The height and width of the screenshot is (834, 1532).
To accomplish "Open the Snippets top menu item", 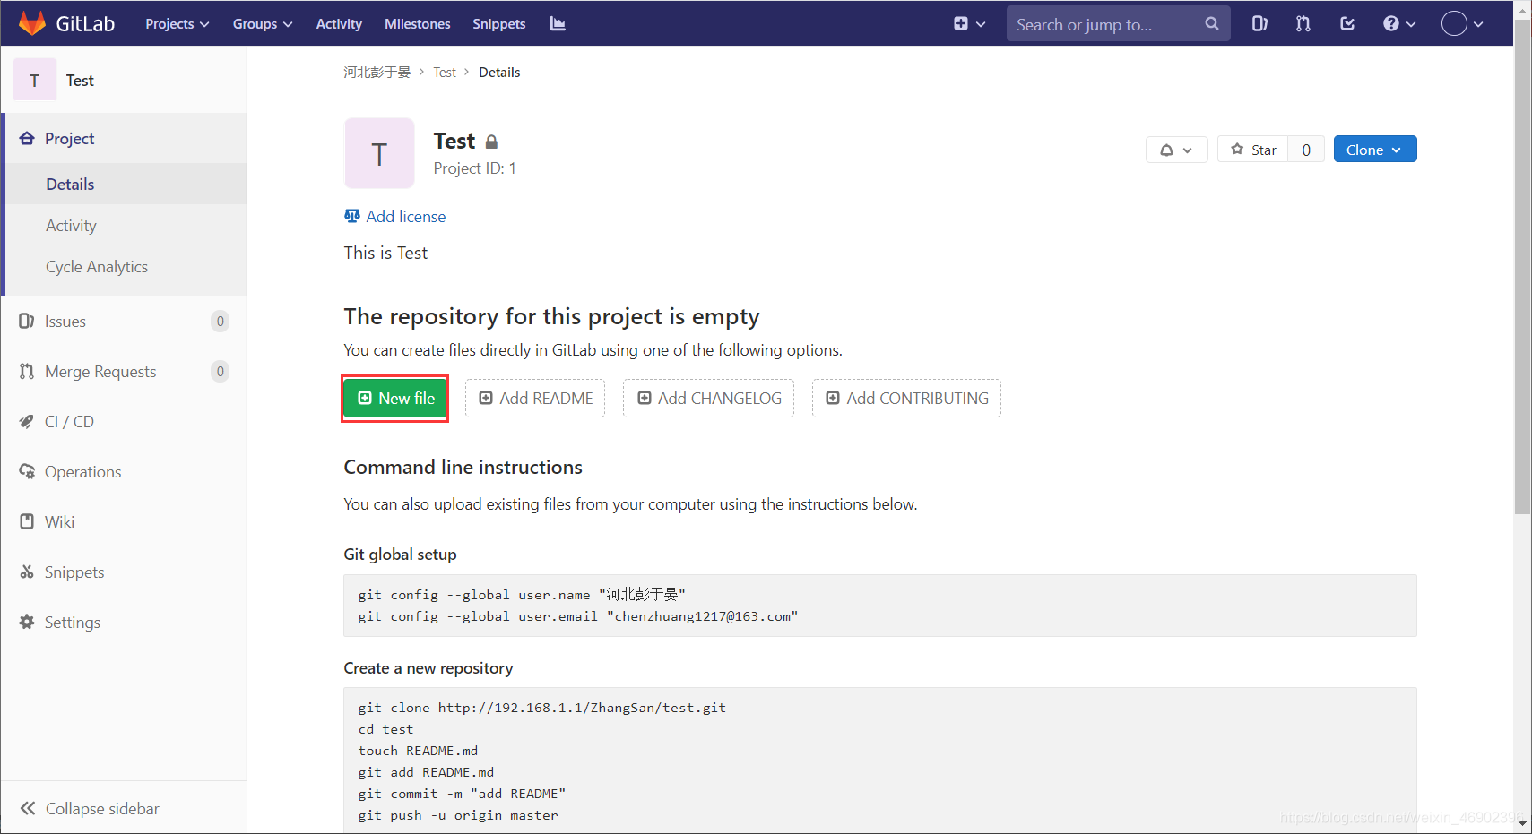I will (499, 24).
